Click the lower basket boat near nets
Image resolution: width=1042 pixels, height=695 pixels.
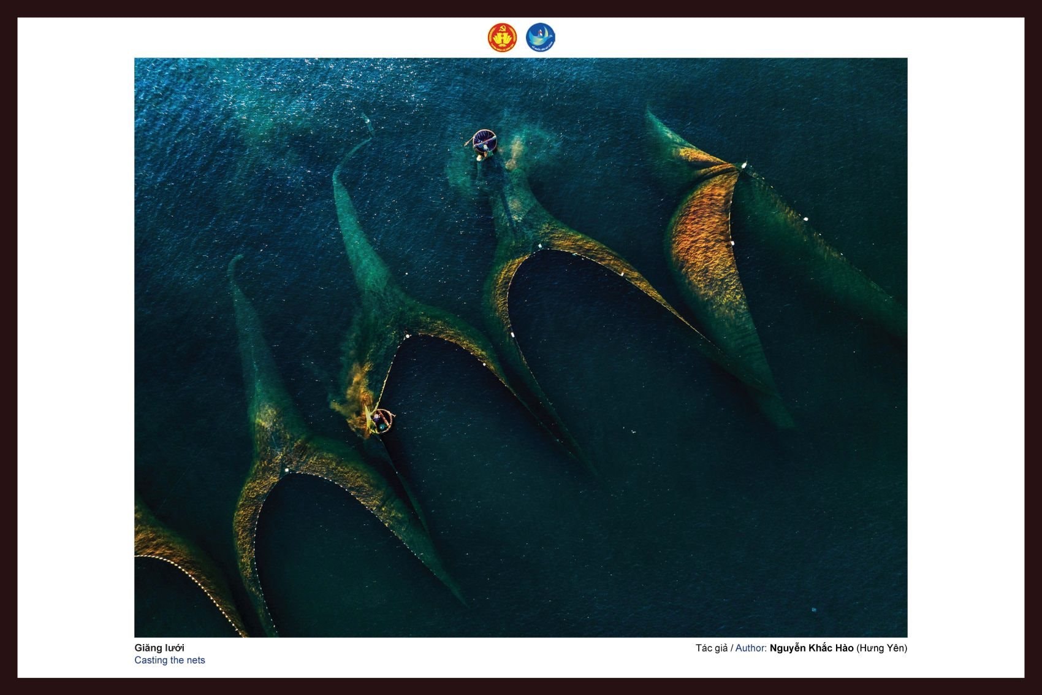pos(381,421)
